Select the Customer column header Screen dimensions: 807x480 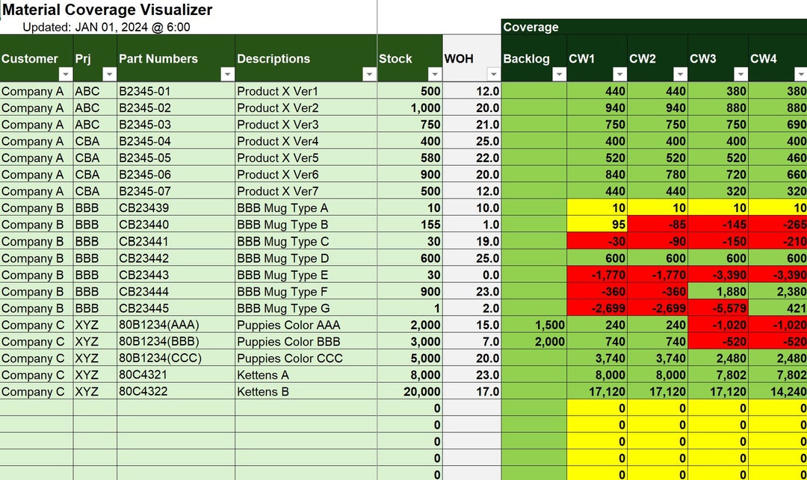(30, 58)
